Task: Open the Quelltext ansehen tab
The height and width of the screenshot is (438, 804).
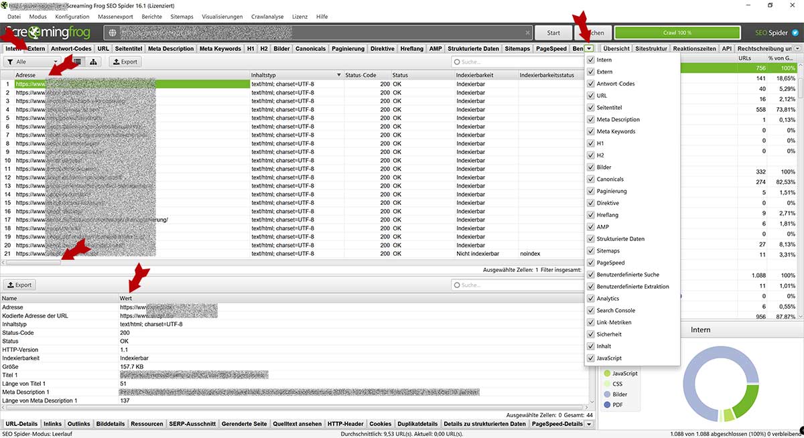Action: (297, 424)
